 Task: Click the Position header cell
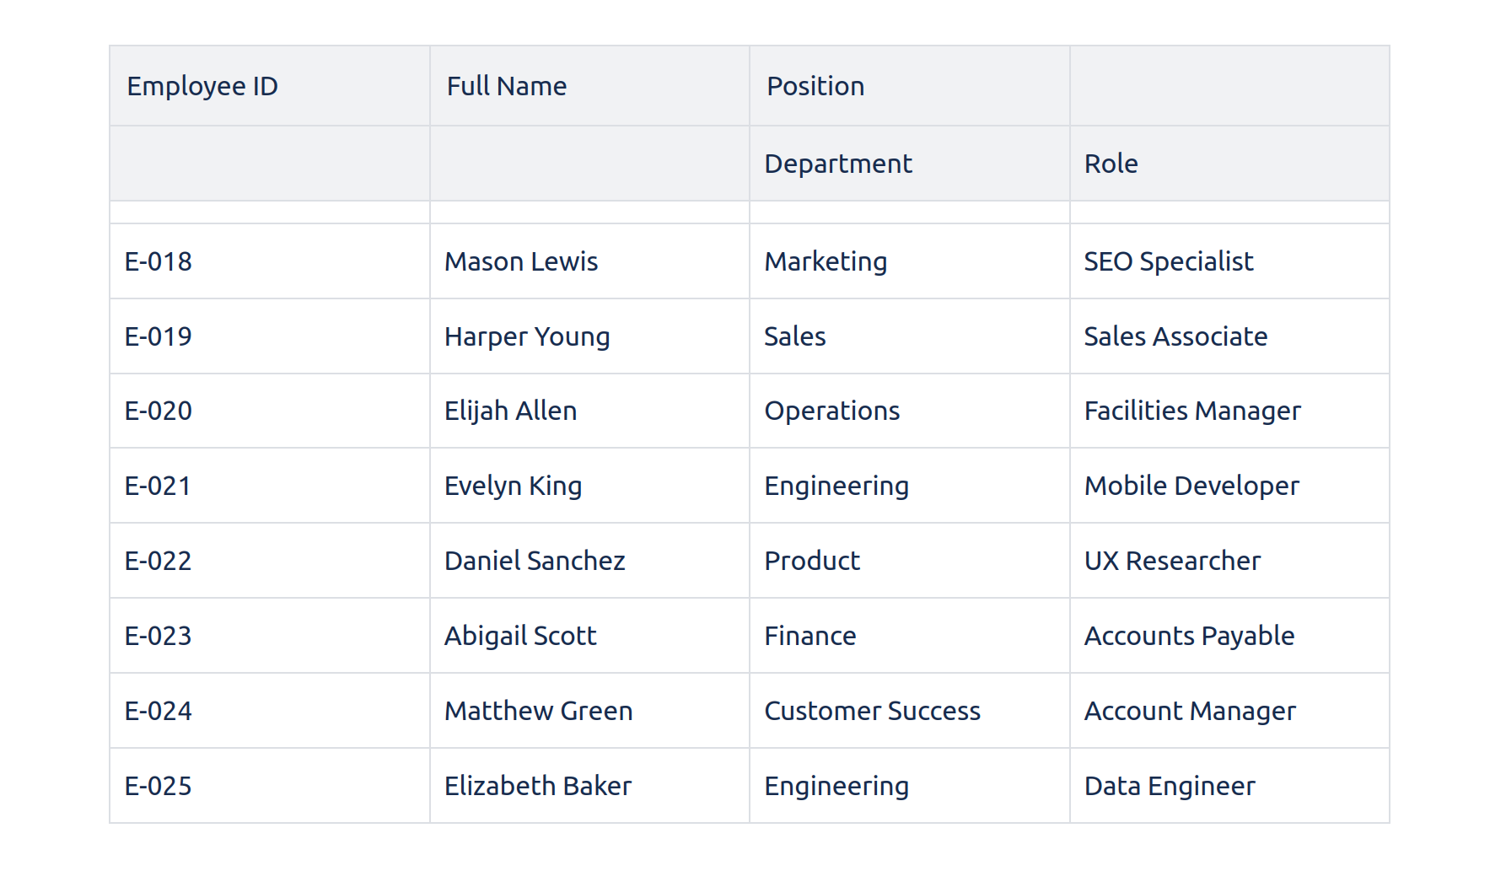click(815, 86)
